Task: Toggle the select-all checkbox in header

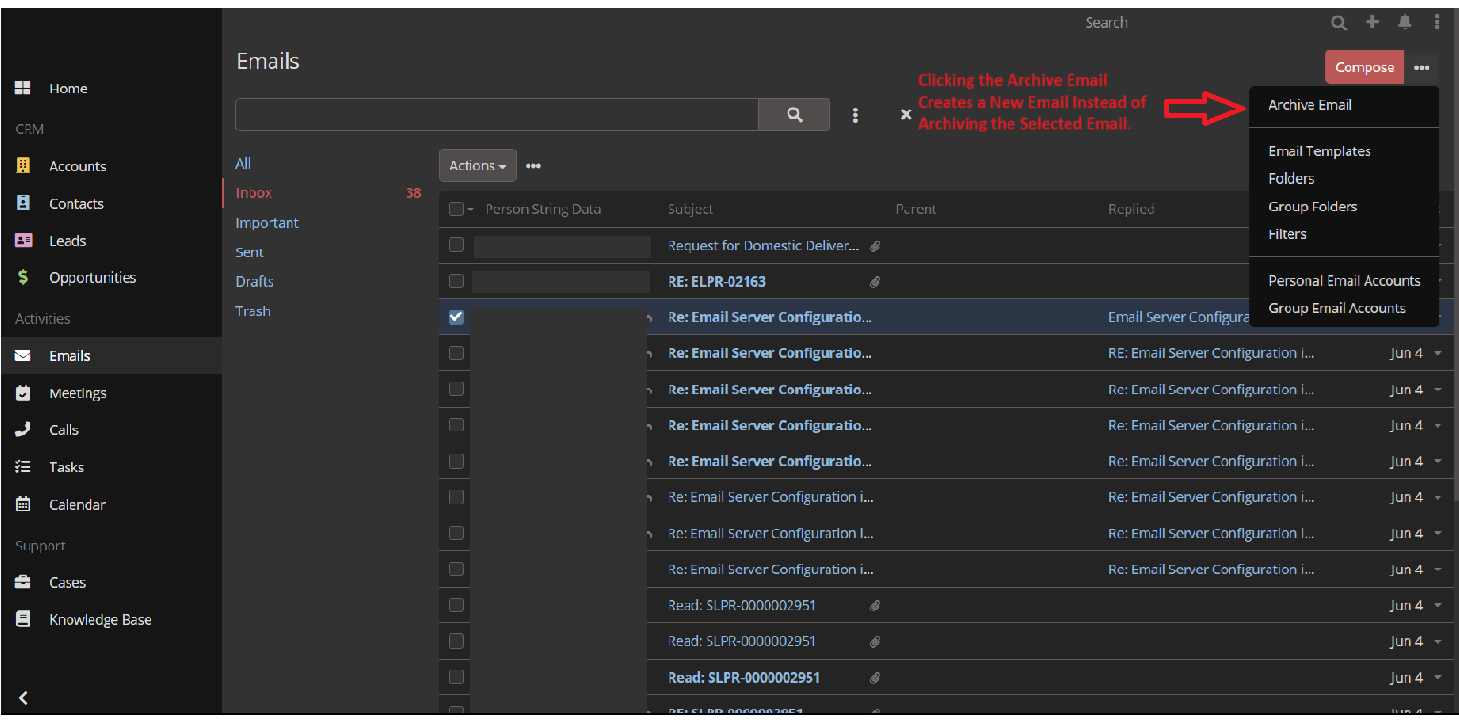Action: click(x=455, y=210)
